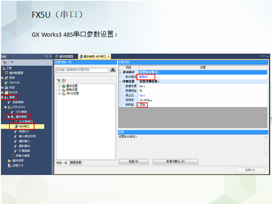Click expand-all icon above settings item tree
272x204 pixels.
pyautogui.click(x=58, y=80)
